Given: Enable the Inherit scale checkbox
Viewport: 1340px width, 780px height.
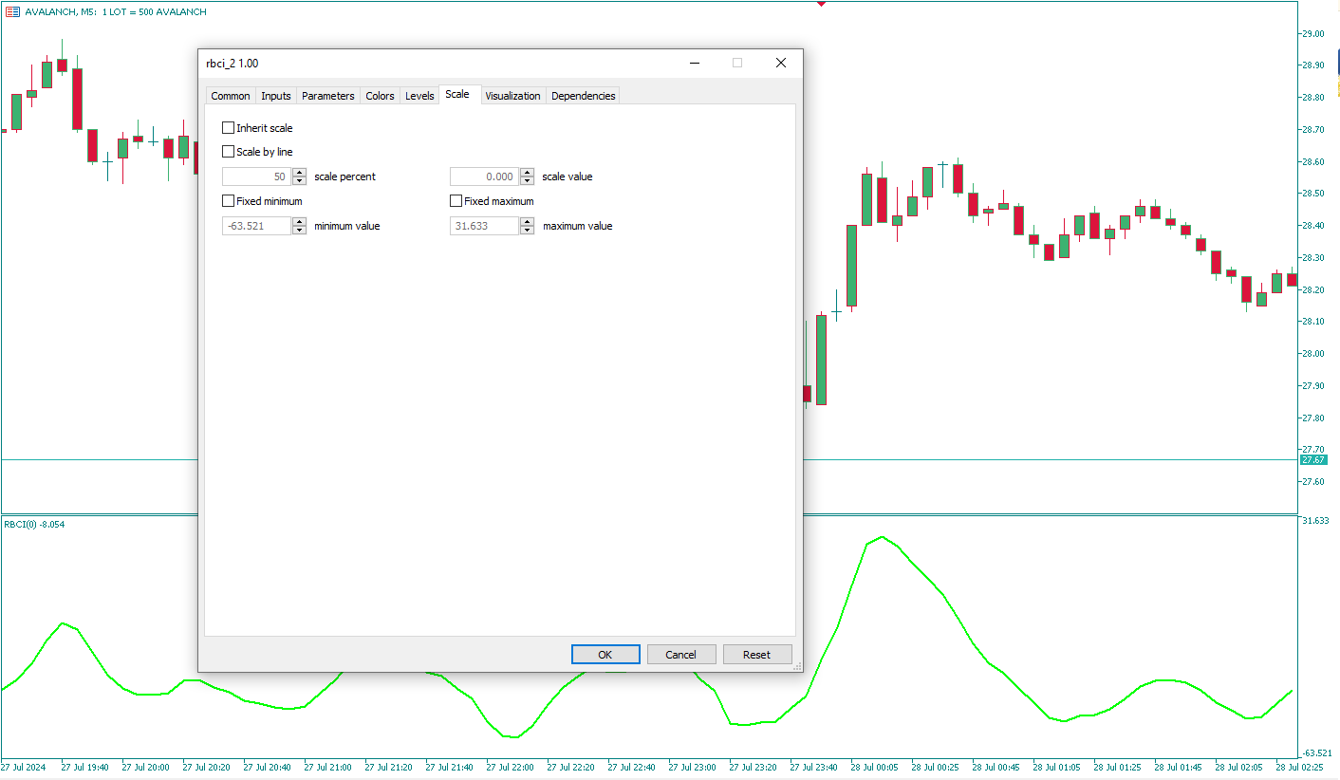Looking at the screenshot, I should (x=228, y=128).
